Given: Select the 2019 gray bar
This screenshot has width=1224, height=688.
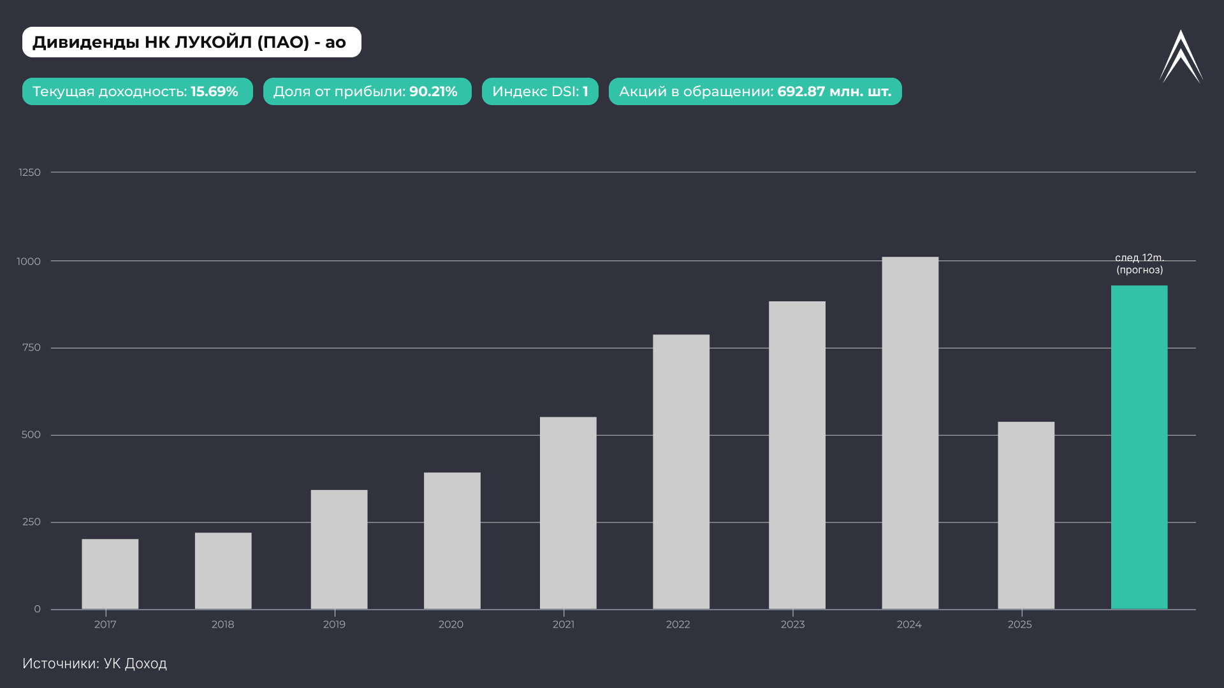Looking at the screenshot, I should point(339,549).
